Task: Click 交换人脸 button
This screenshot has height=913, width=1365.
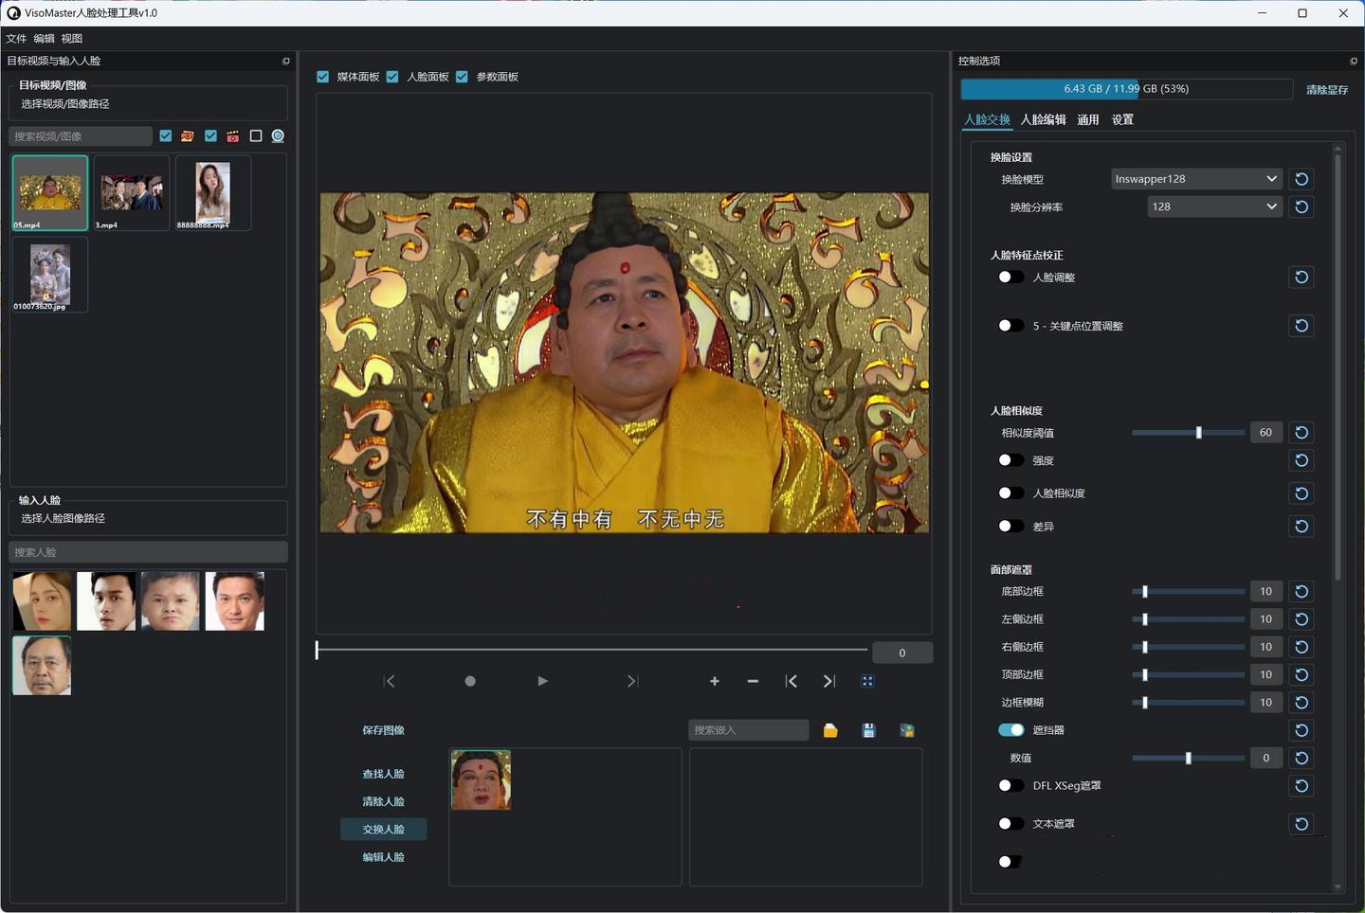Action: [x=383, y=829]
